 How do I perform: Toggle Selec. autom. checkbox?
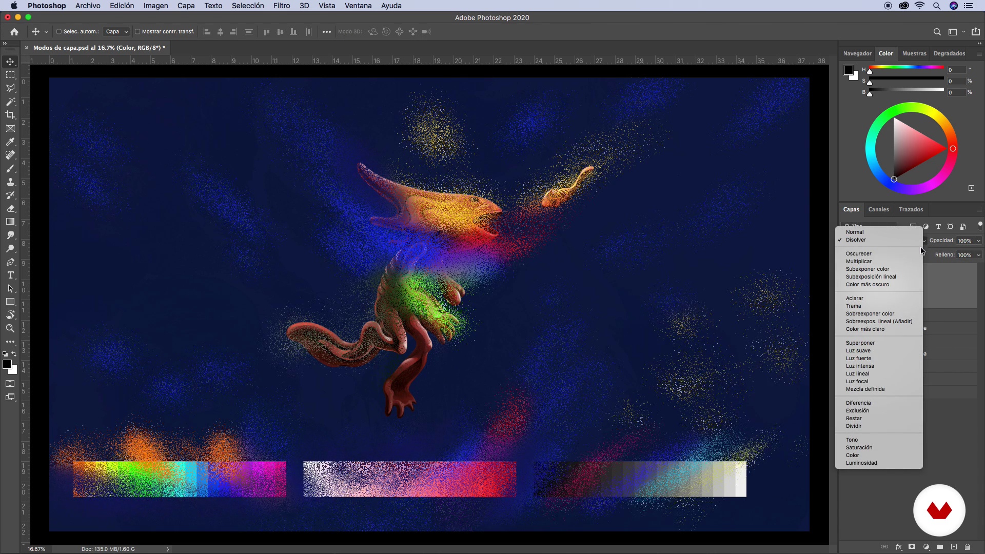click(59, 32)
